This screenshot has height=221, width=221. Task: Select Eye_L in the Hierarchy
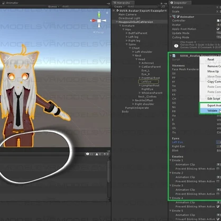click(145, 70)
